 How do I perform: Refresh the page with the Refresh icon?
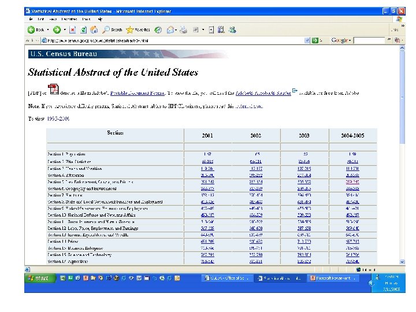[x=83, y=29]
